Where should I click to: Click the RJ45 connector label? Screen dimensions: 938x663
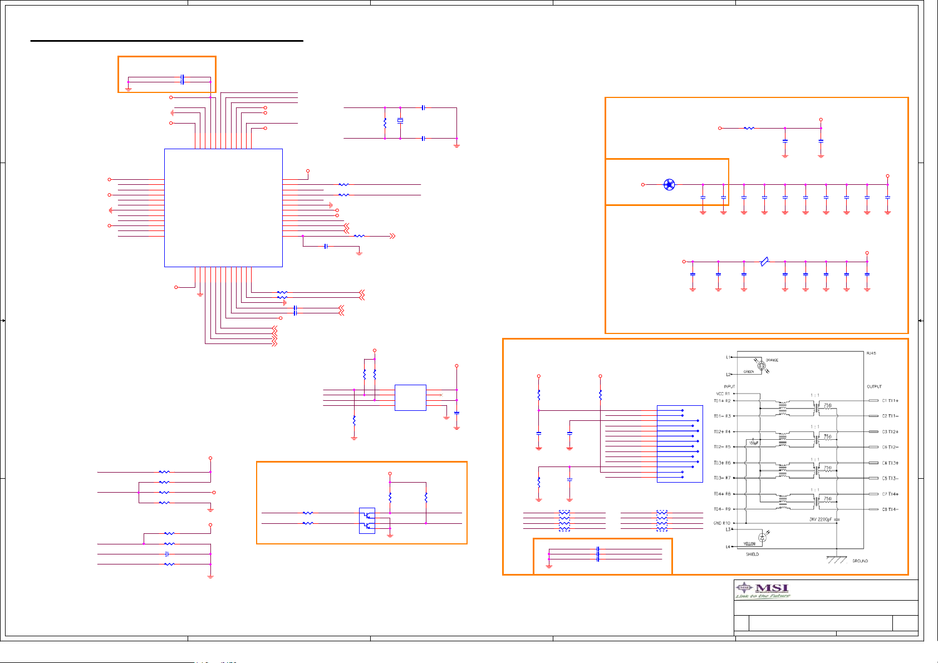(x=871, y=353)
